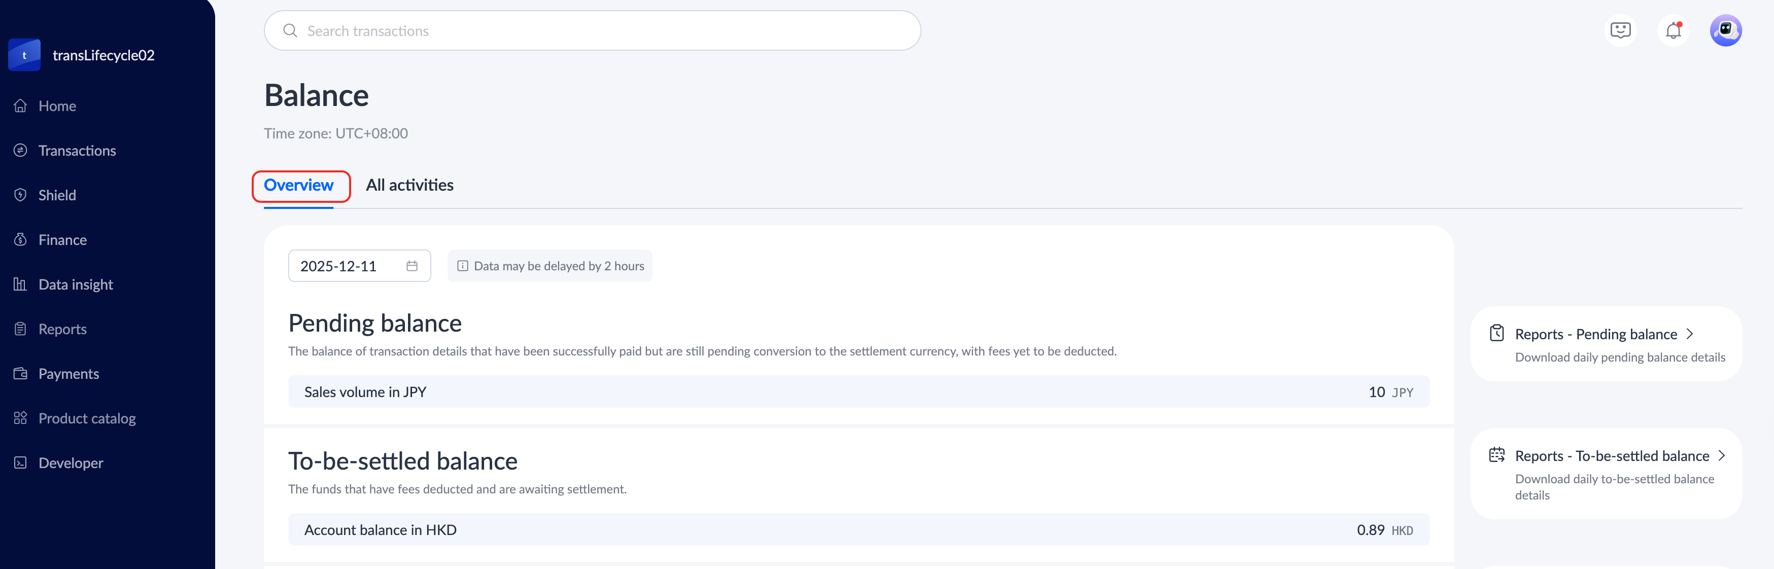Click the 2025-12-11 date field
The width and height of the screenshot is (1774, 569).
[339, 266]
